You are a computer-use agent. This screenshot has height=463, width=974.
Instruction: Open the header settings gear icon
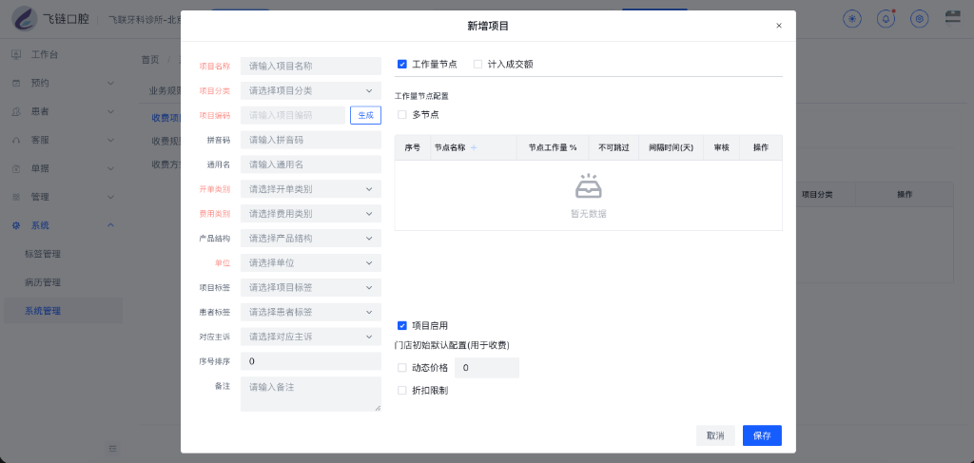pos(920,19)
